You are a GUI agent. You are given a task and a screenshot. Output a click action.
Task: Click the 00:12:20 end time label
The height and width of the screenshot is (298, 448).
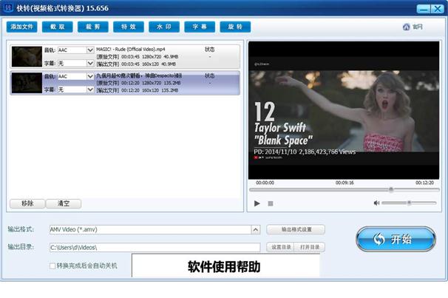click(424, 183)
